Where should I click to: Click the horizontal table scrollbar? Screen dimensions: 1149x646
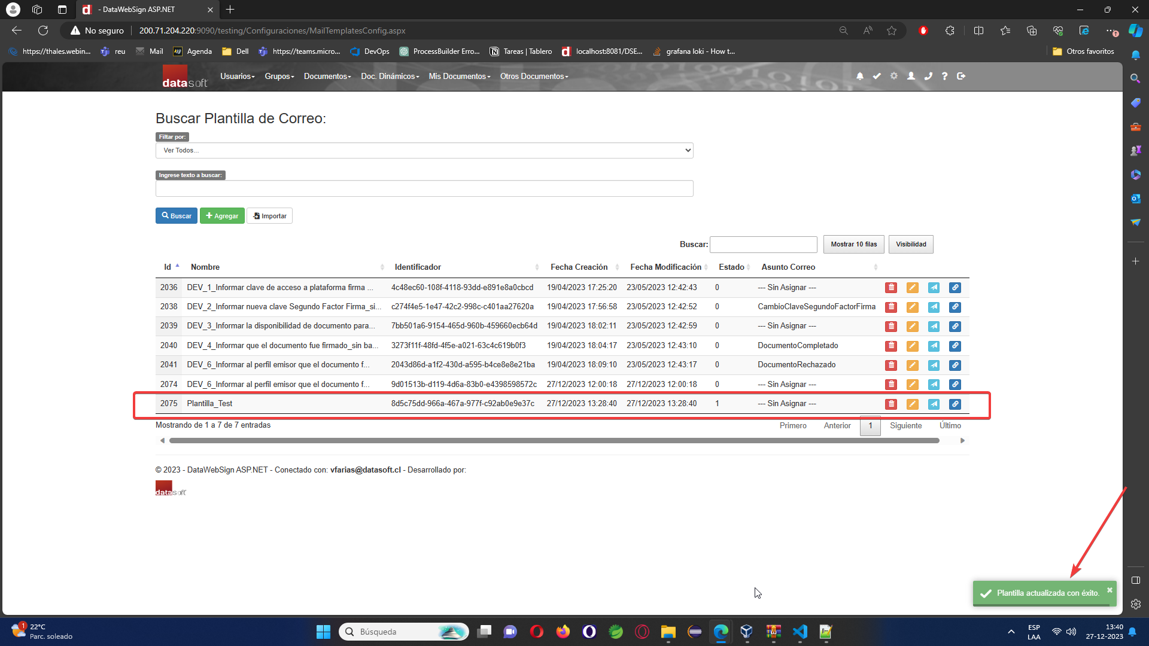pyautogui.click(x=554, y=441)
